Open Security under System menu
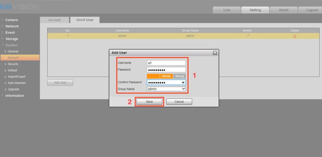Viewport: 322px width, 157px height. [x=13, y=64]
